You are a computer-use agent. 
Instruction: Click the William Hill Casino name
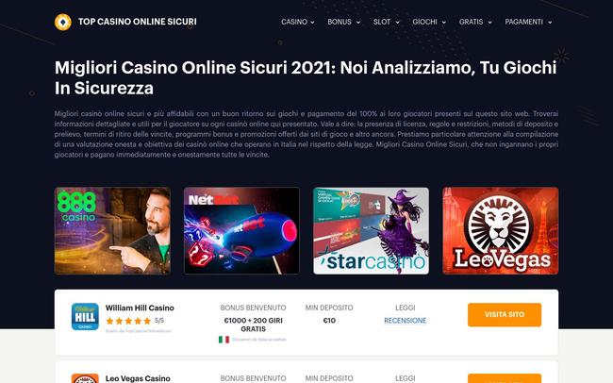(x=140, y=308)
